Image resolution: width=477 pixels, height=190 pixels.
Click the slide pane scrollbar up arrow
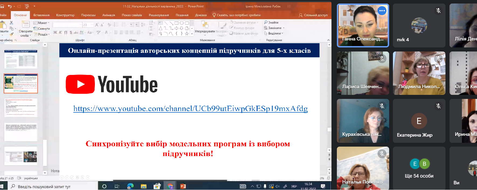329,45
